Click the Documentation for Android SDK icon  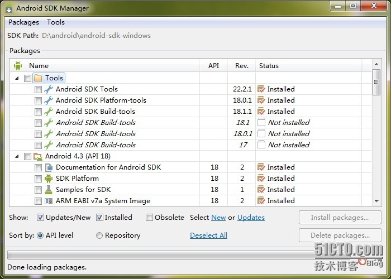point(49,167)
